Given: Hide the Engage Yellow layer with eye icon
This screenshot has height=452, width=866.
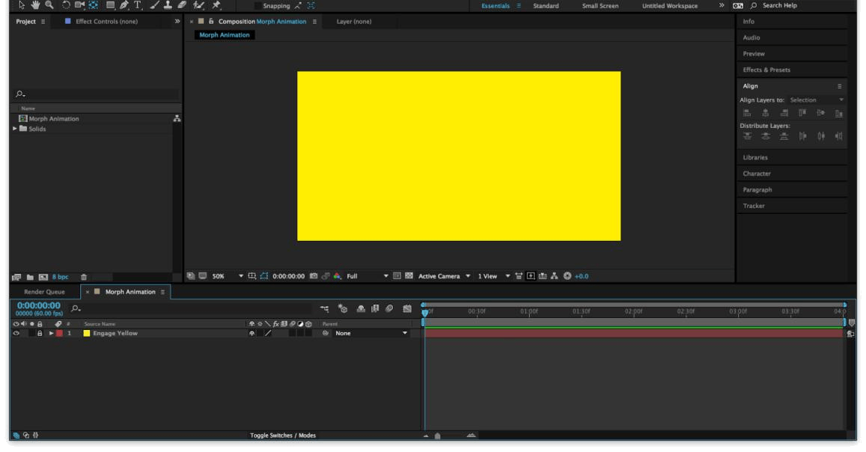Looking at the screenshot, I should pos(16,333).
